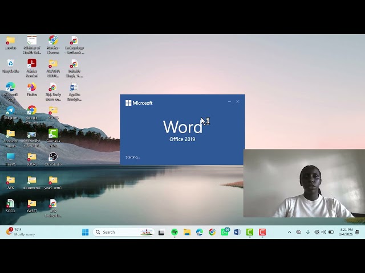365x273 pixels.
Task: Select the Google Chrome desktop shortcut
Action: click(32, 115)
